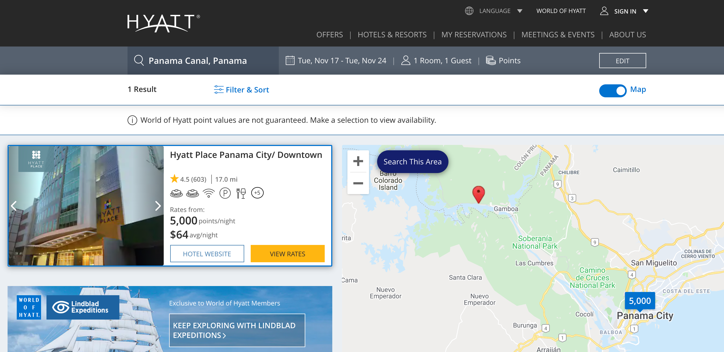
Task: Go to My Reservations
Action: coord(474,35)
